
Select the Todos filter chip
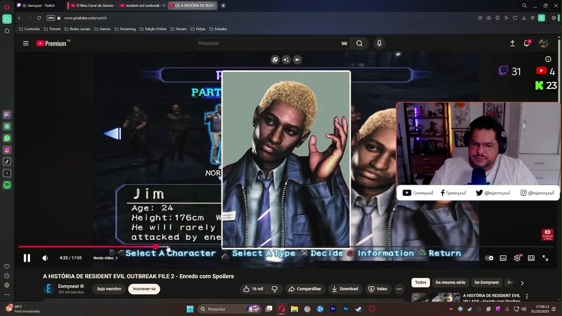(x=421, y=283)
